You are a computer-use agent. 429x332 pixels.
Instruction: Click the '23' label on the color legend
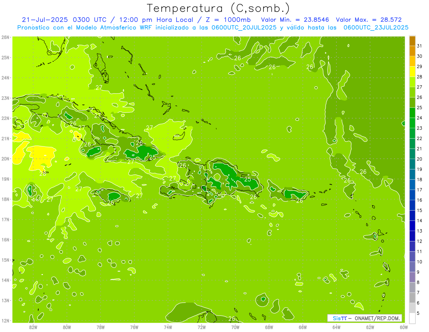click(x=419, y=128)
